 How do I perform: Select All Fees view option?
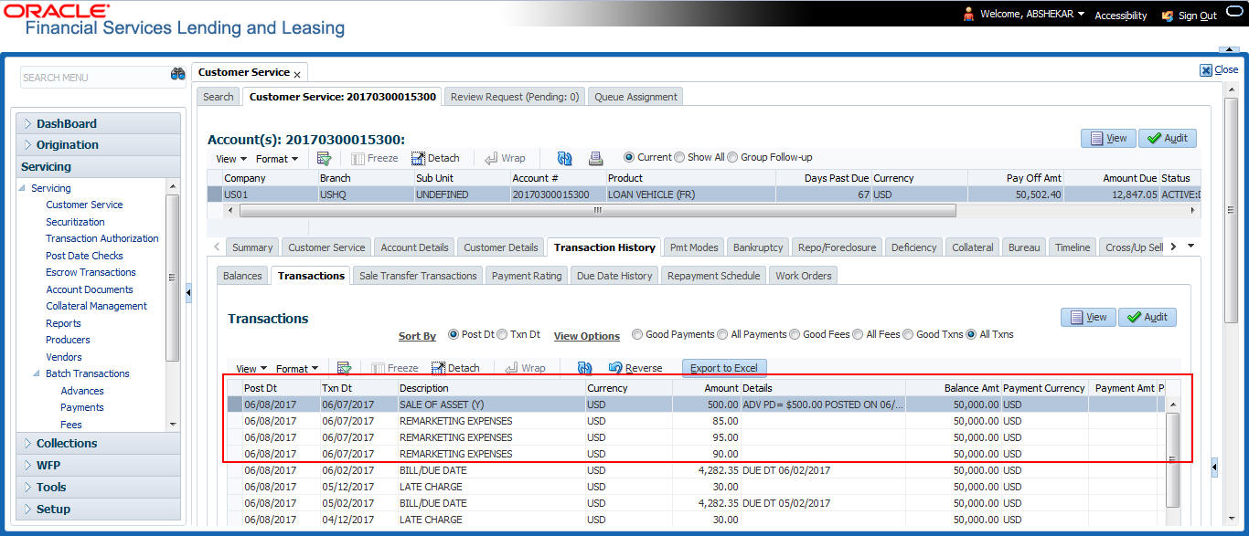tap(858, 334)
